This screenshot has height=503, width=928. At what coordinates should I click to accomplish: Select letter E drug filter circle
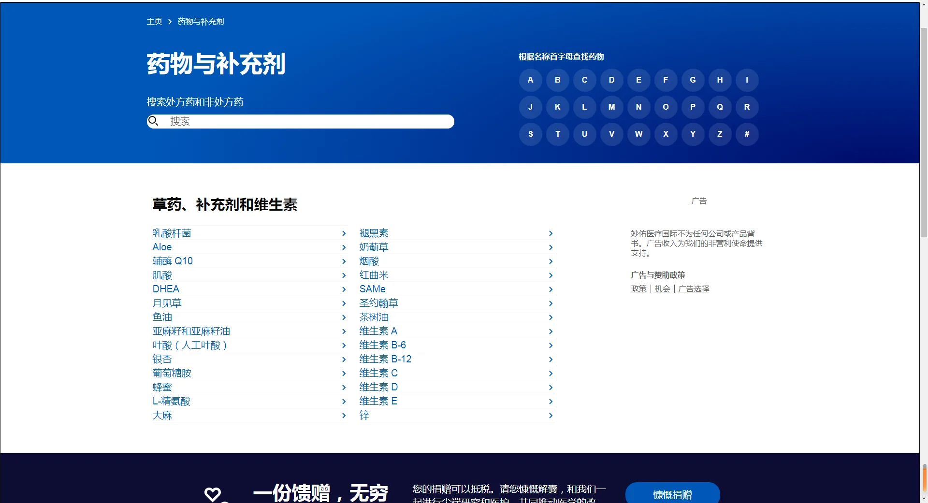[x=638, y=80]
